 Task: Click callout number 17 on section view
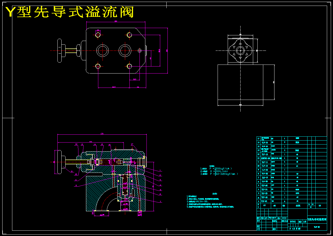tap(132, 144)
